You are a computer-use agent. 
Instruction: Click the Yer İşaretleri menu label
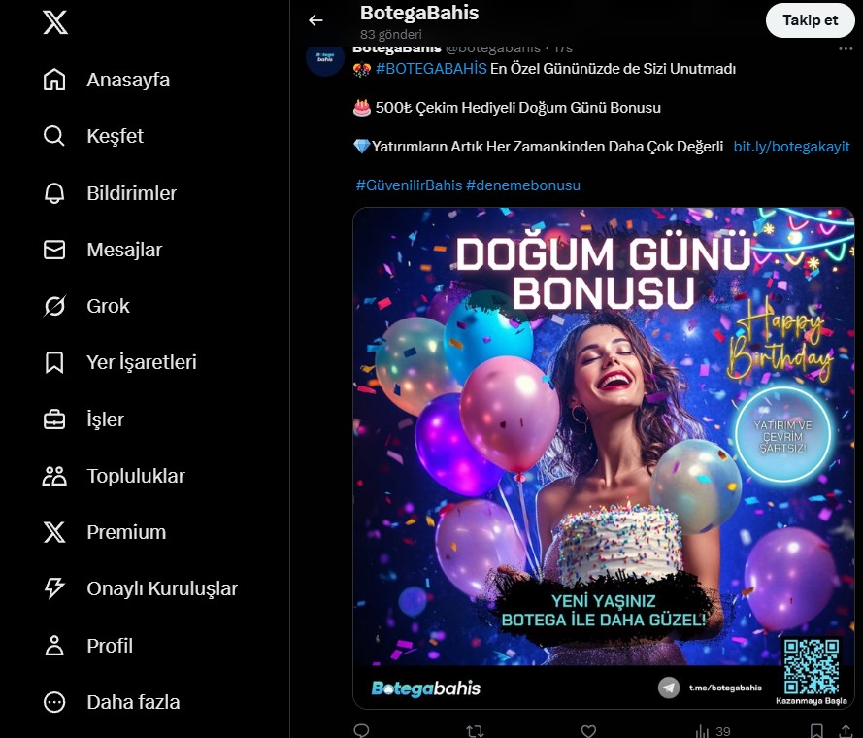coord(142,362)
